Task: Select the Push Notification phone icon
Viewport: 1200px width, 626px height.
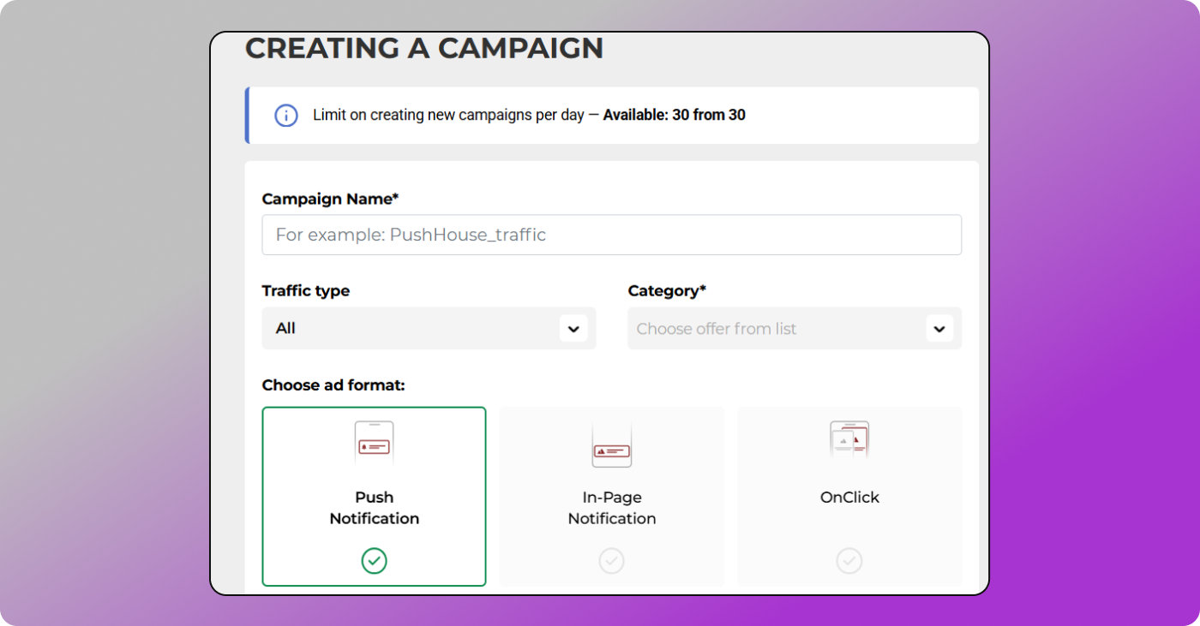Action: pyautogui.click(x=374, y=444)
